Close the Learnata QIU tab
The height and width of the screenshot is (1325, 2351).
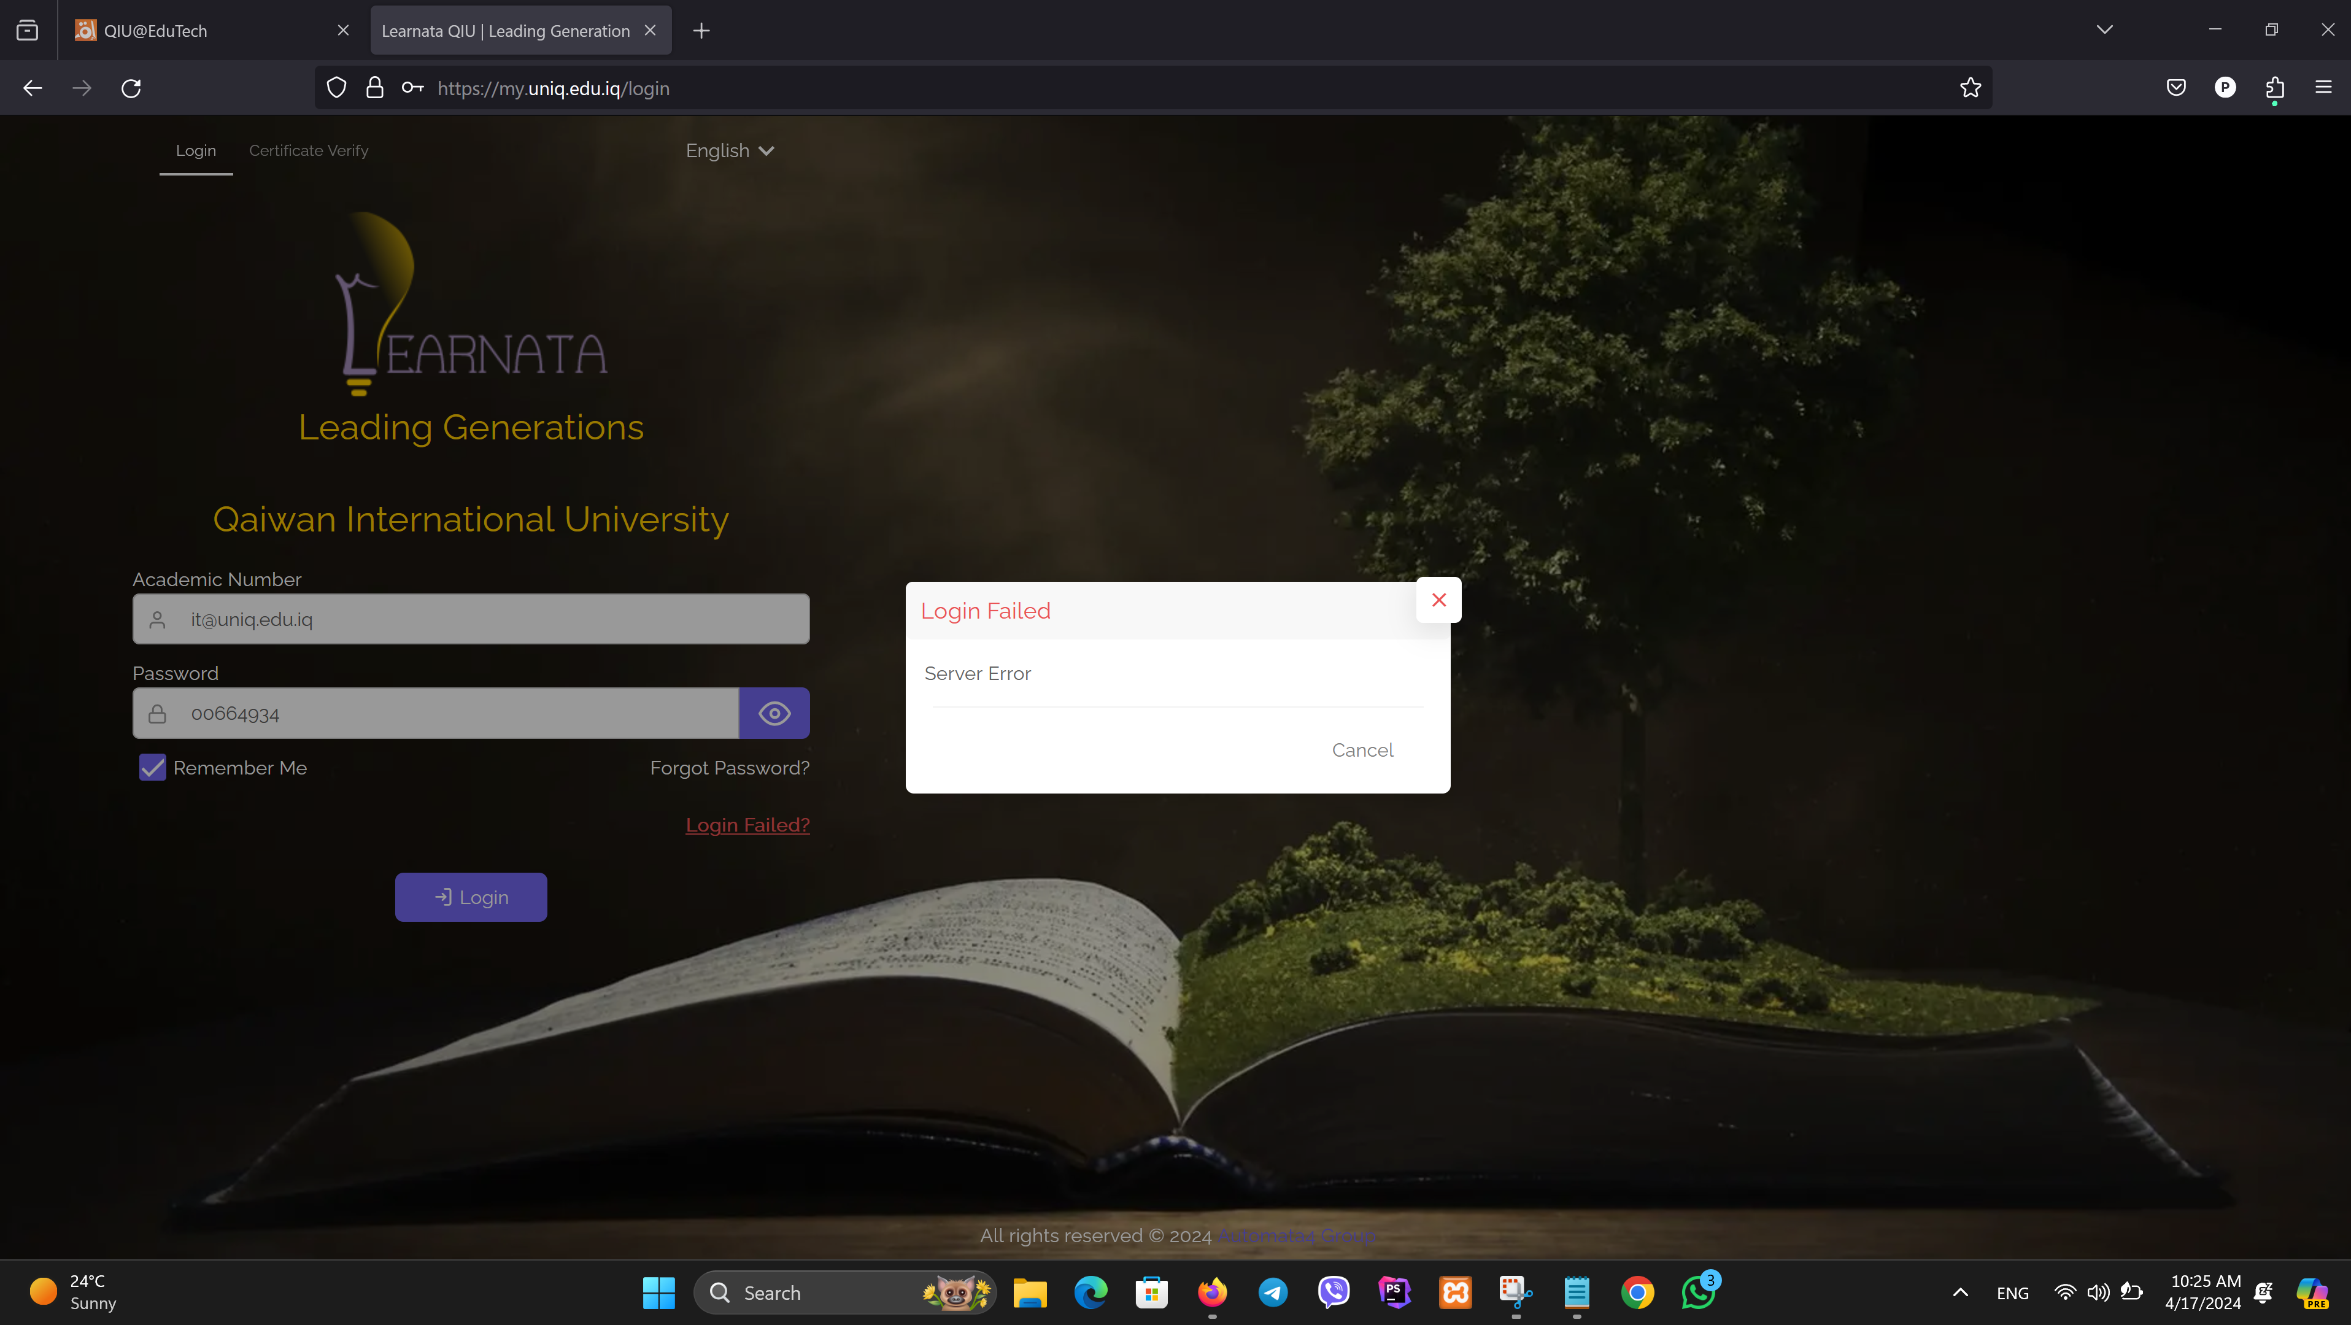pos(650,30)
